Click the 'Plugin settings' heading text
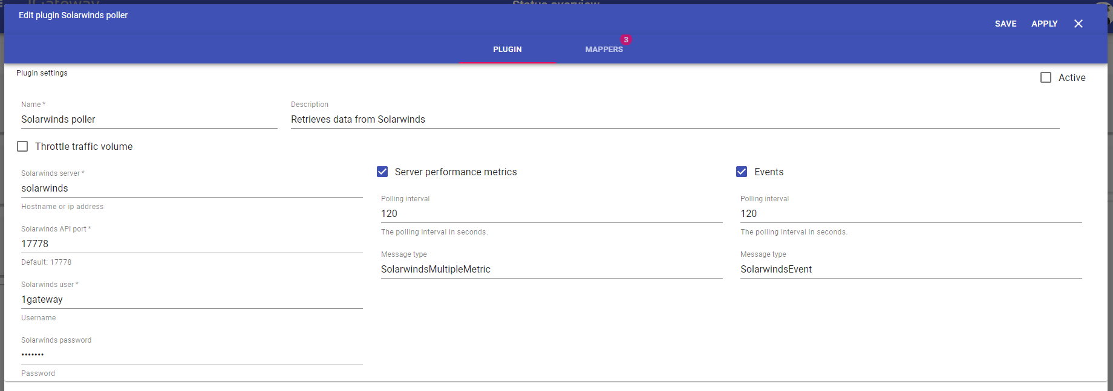Viewport: 1113px width, 391px height. tap(42, 73)
